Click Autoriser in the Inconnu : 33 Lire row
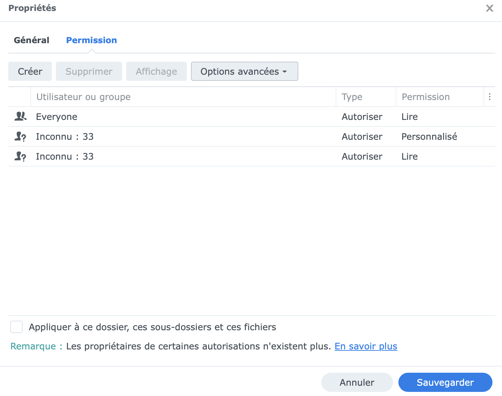The image size is (502, 396). point(362,157)
